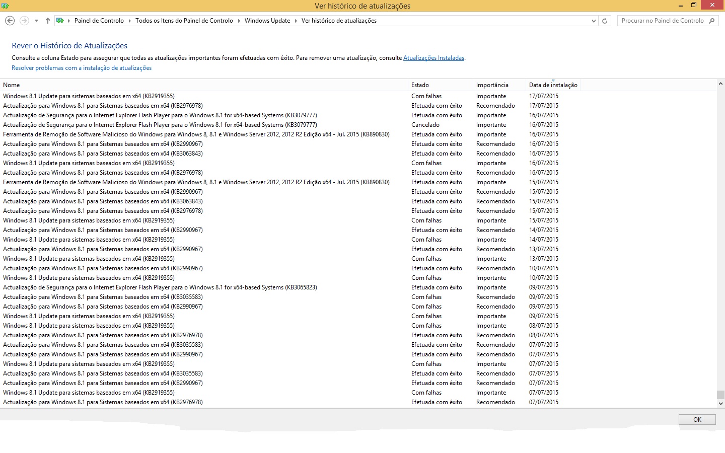Click the OK button

pos(697,420)
